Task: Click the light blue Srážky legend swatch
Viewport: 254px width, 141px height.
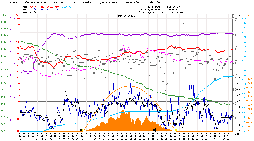Action: point(81,3)
